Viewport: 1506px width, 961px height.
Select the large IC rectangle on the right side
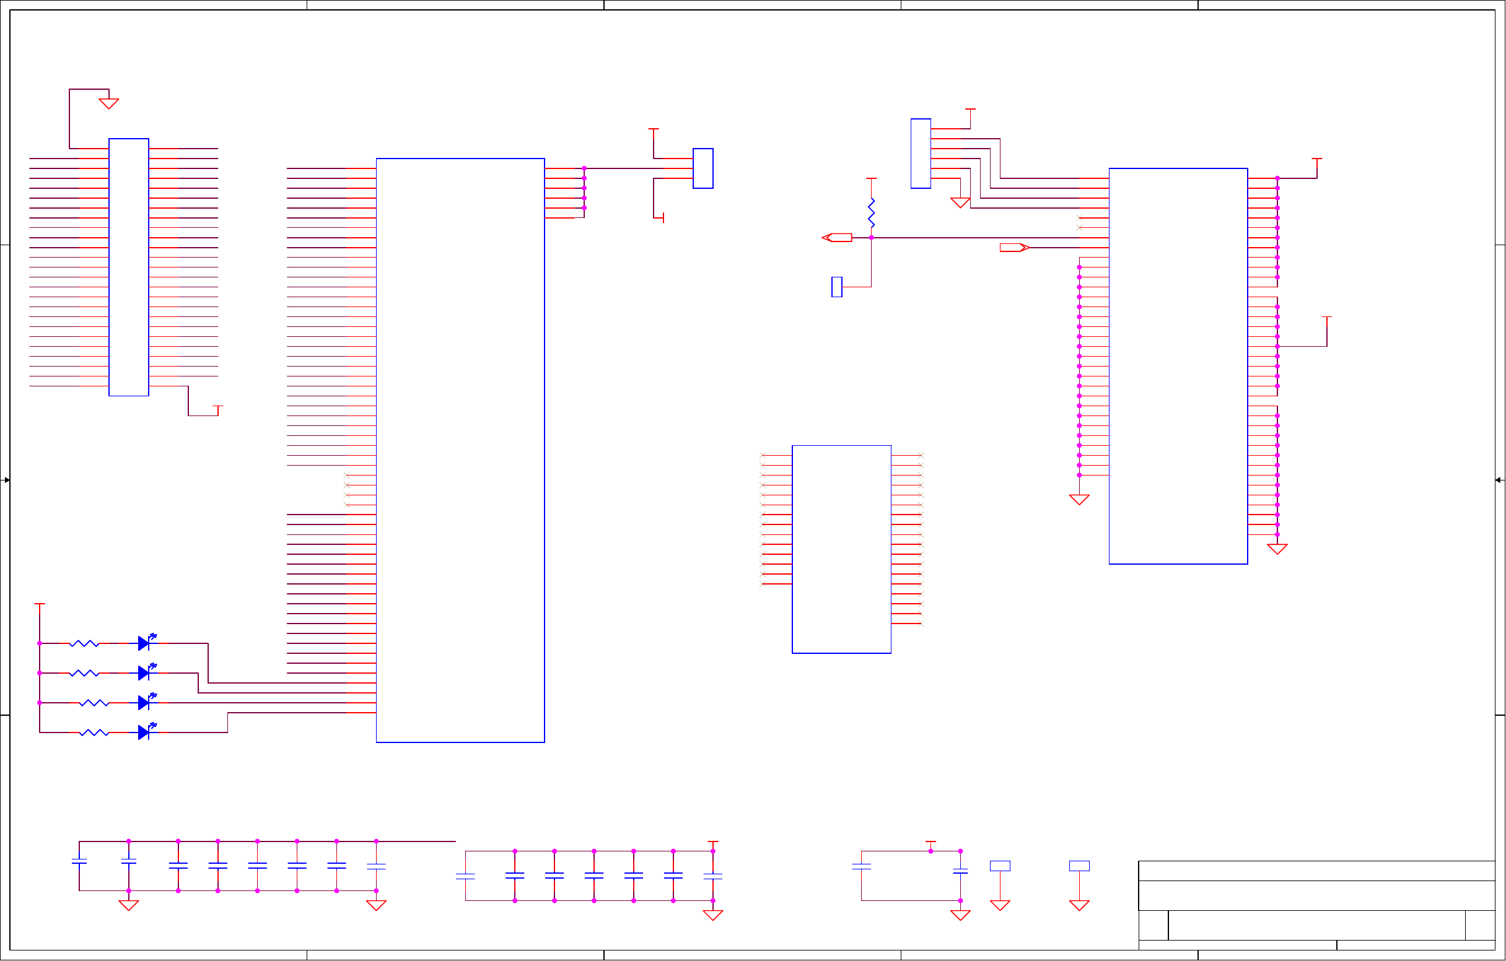(1178, 366)
